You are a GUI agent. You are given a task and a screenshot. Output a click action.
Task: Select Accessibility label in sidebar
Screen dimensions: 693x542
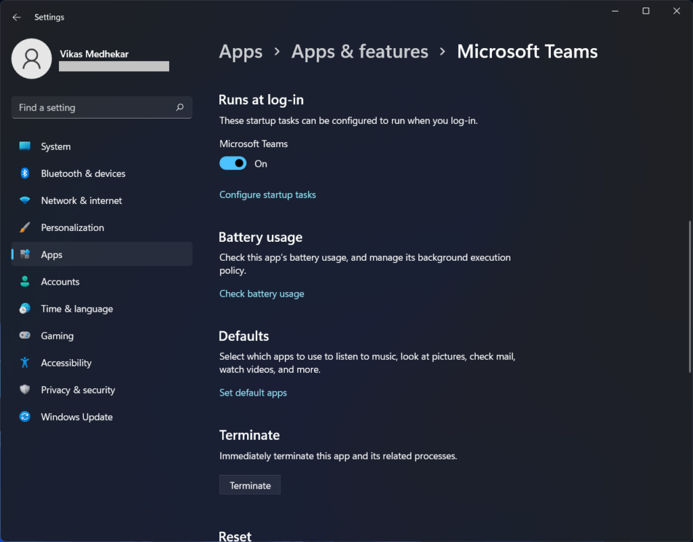pyautogui.click(x=66, y=363)
